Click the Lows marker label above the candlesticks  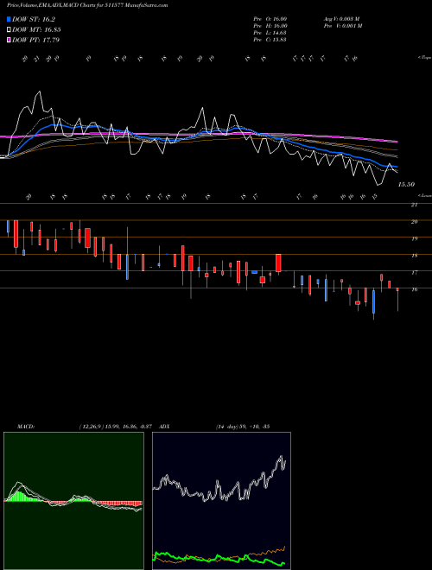[425, 195]
